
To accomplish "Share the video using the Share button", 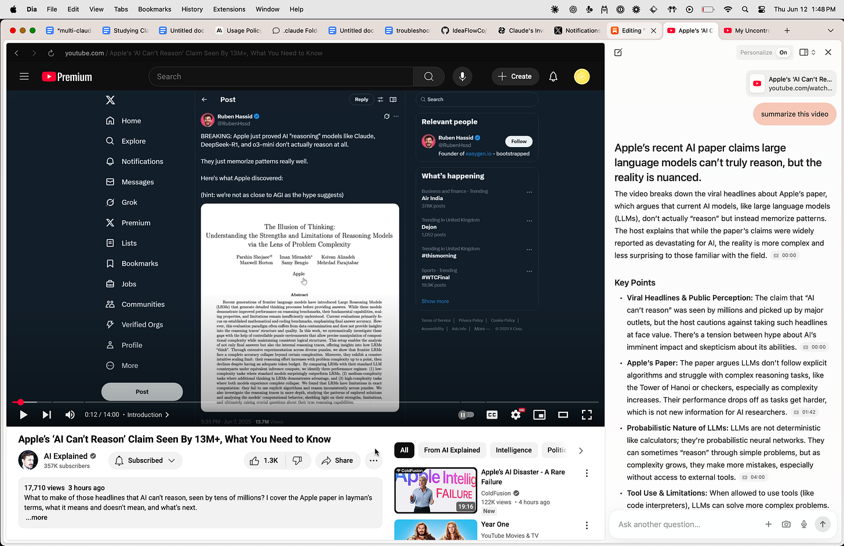I will click(337, 460).
